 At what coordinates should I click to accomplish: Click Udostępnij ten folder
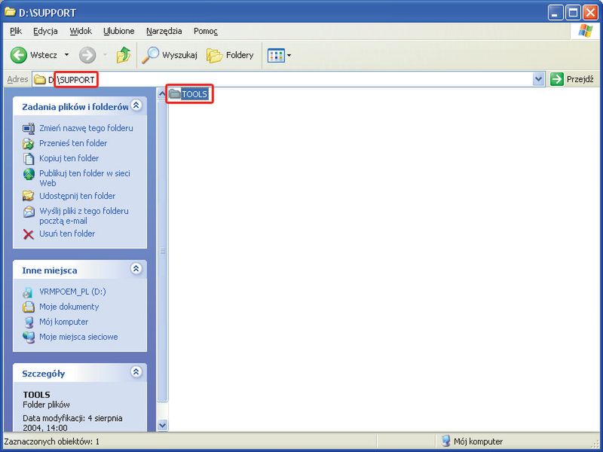point(78,196)
